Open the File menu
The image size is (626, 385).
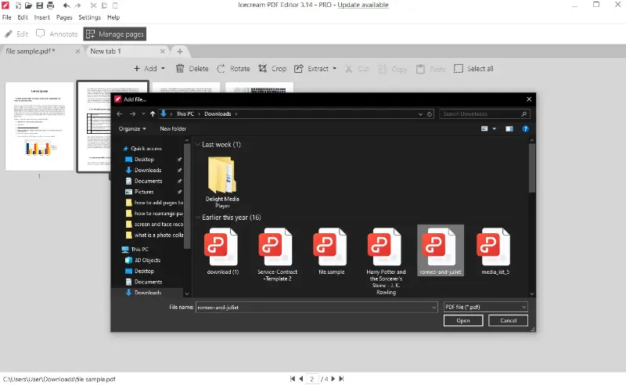[7, 17]
